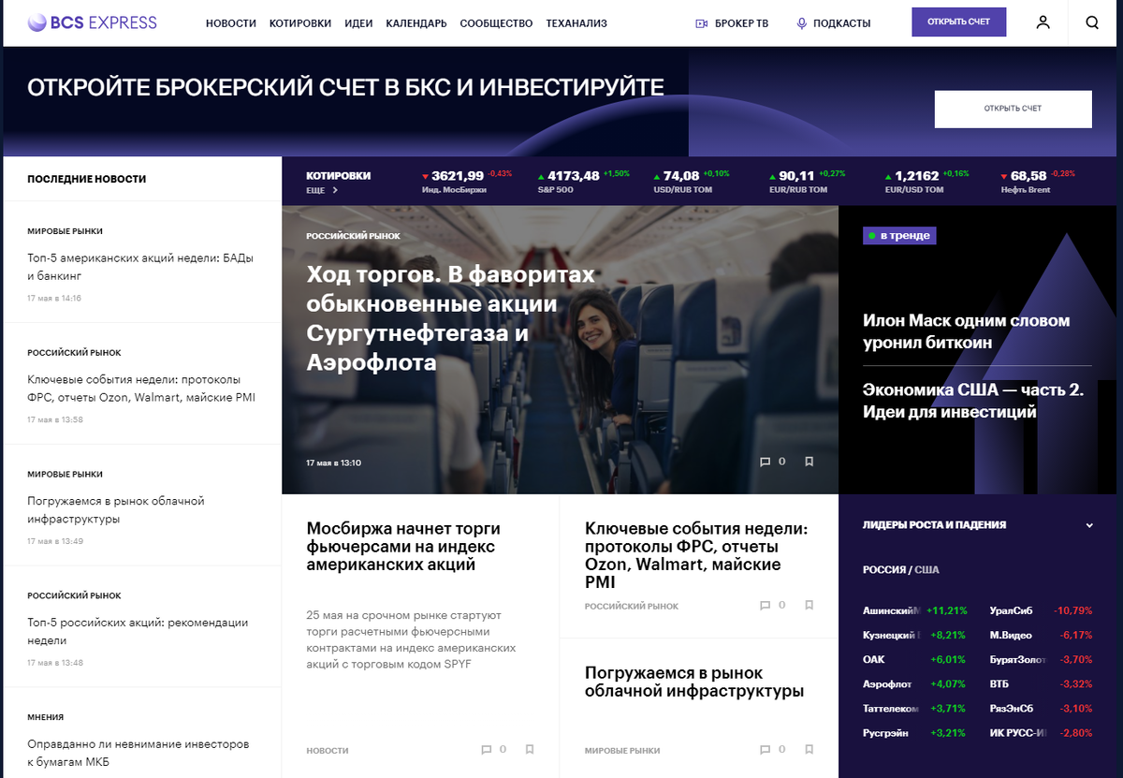Open the МКБ opinion article
1123x778 pixels.
pyautogui.click(x=139, y=754)
